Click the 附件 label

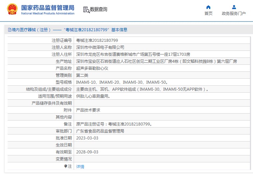(x=68, y=110)
